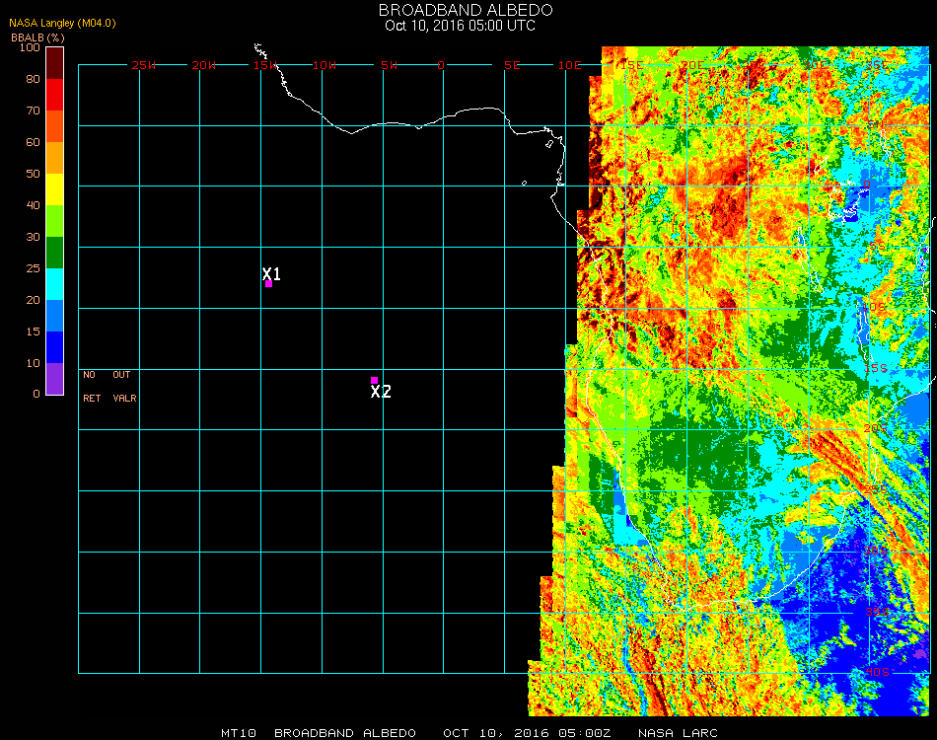Viewport: 937px width, 740px height.
Task: Click the 'X1' marker label text
Action: point(271,273)
